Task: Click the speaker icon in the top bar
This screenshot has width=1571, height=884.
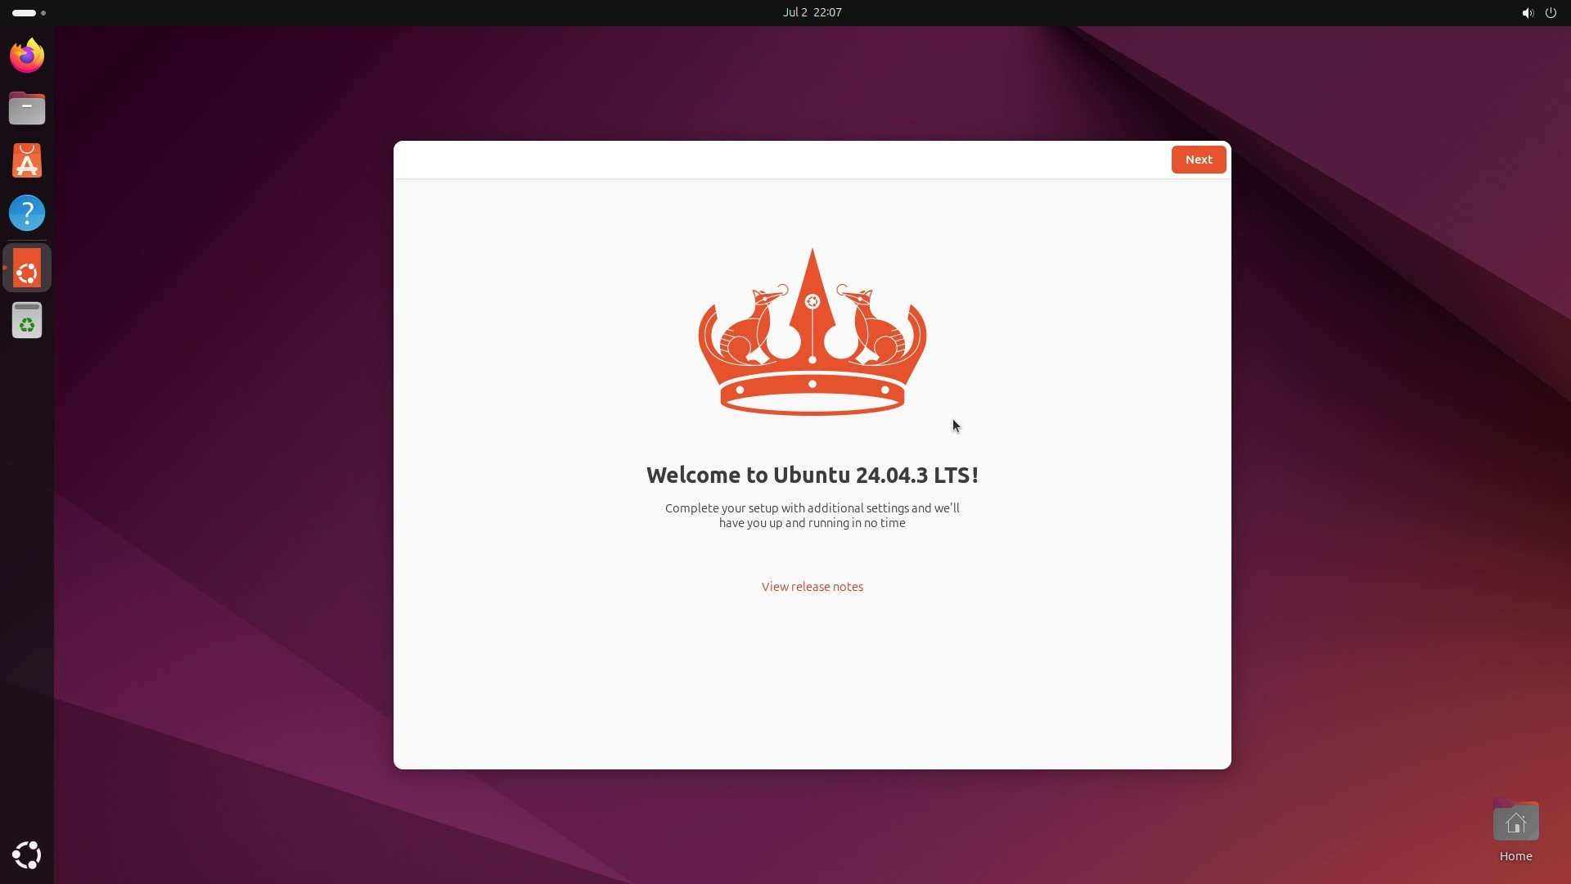Action: (x=1527, y=12)
